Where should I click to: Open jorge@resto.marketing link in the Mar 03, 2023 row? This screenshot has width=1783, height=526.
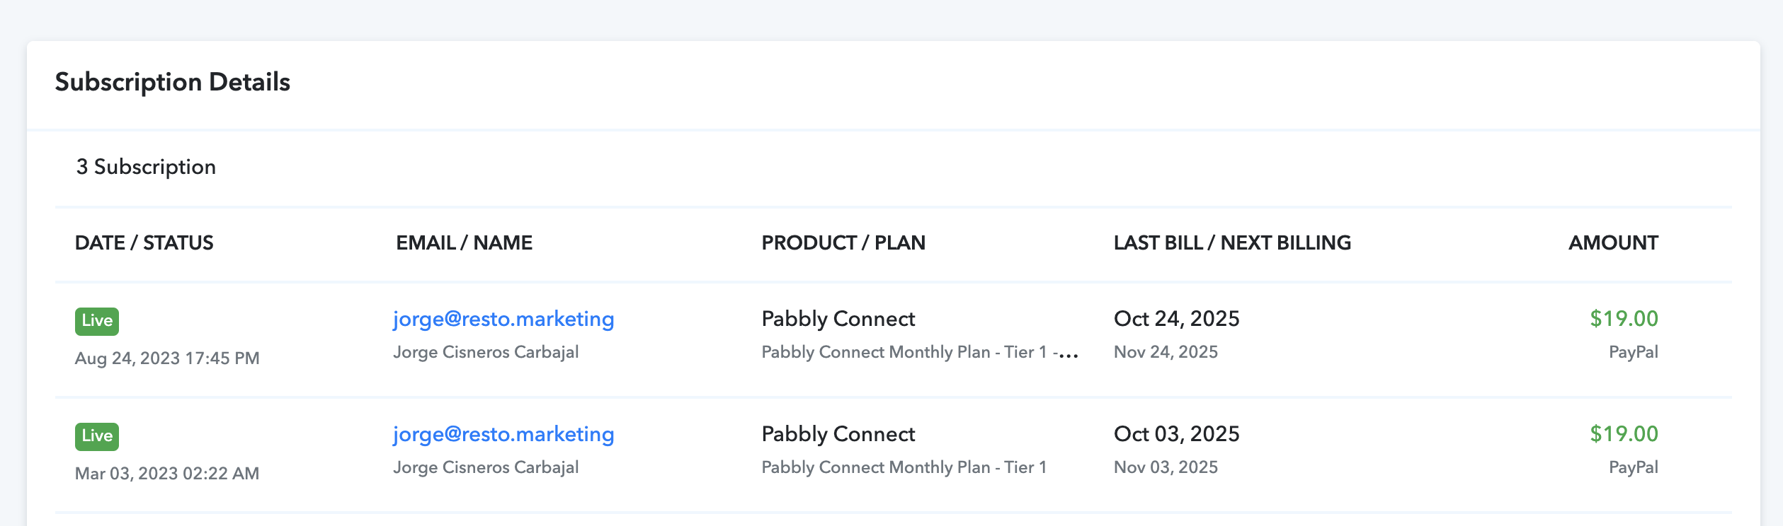click(x=503, y=435)
